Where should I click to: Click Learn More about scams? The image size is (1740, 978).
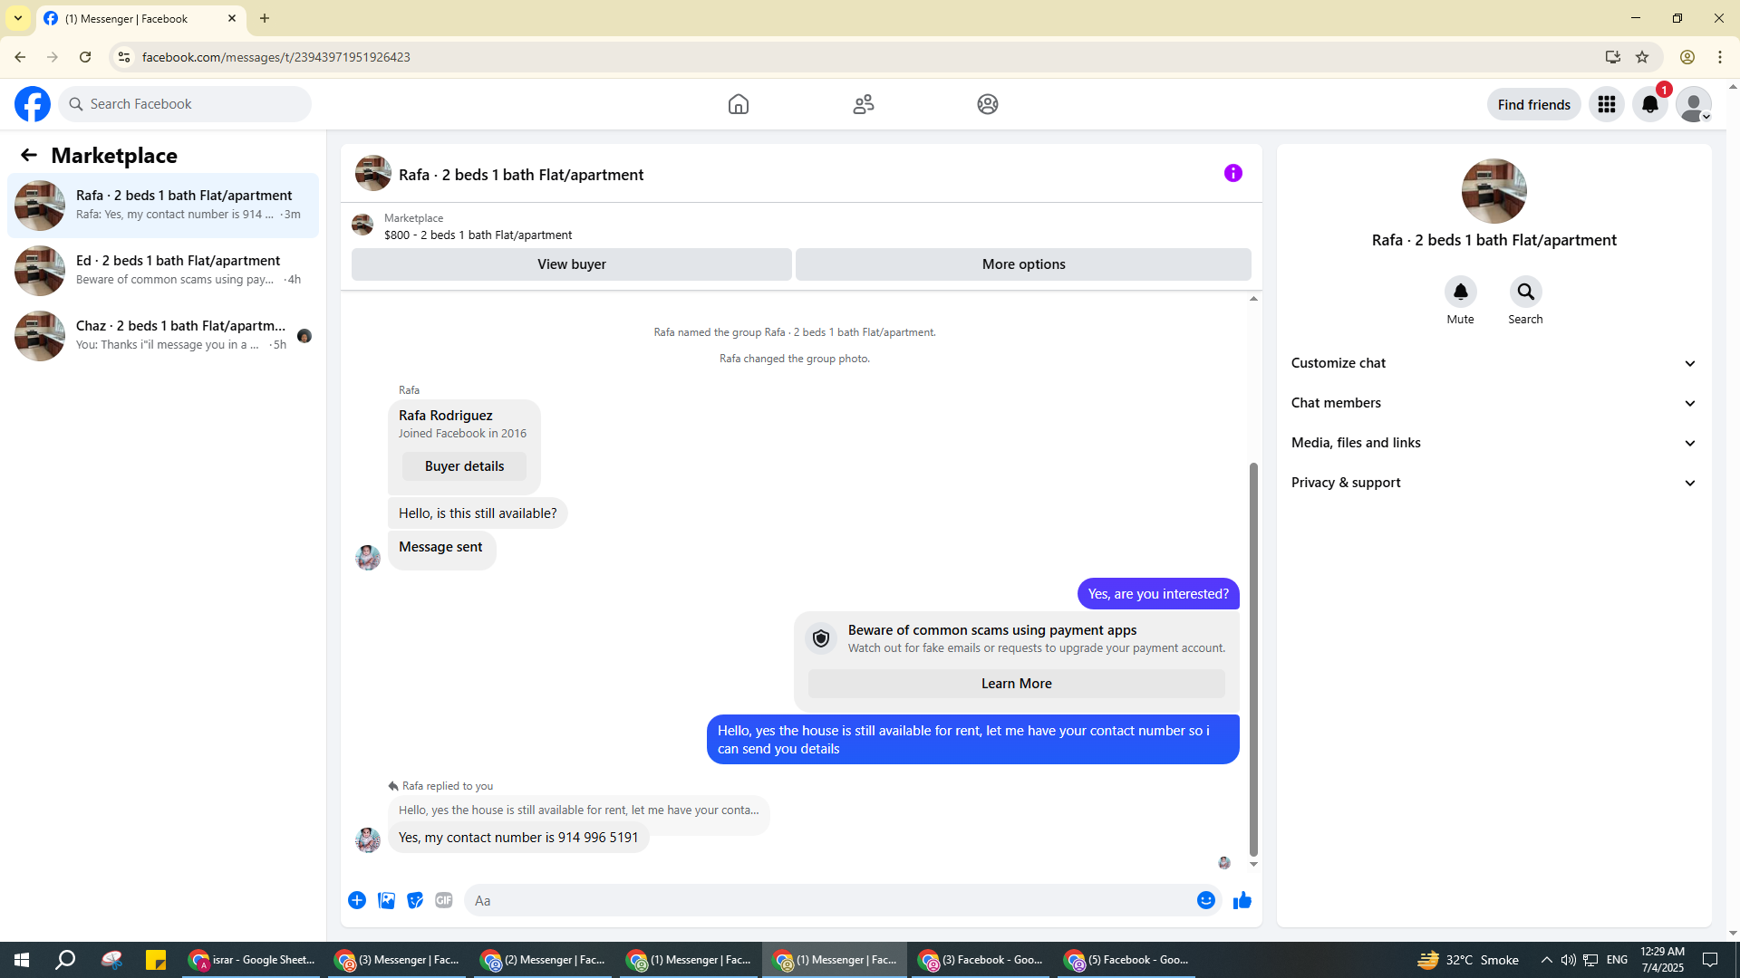1016,684
